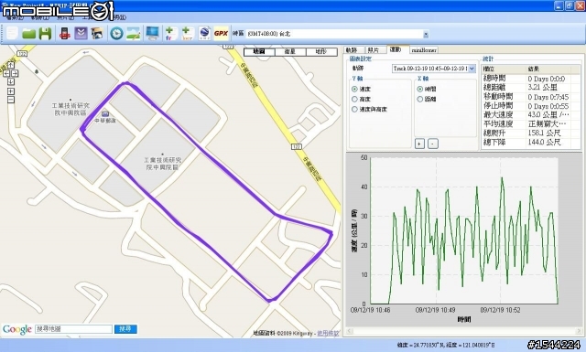Click the green plus flickr upload icon
Screen dimensions: 586x352
(x=171, y=34)
